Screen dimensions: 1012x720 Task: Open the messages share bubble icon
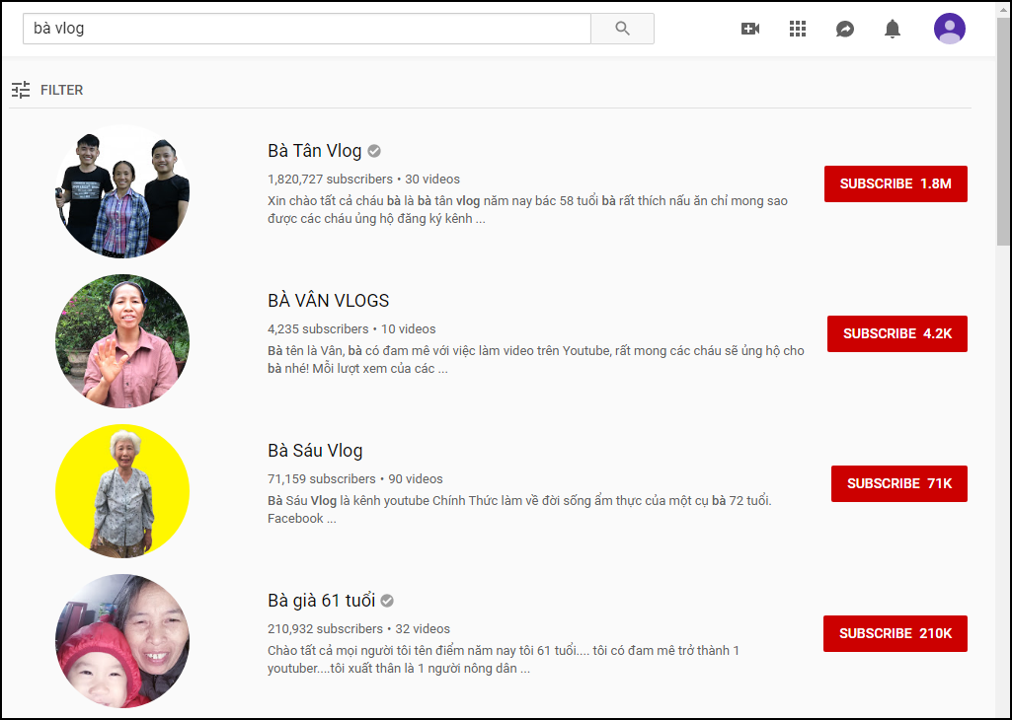point(845,29)
